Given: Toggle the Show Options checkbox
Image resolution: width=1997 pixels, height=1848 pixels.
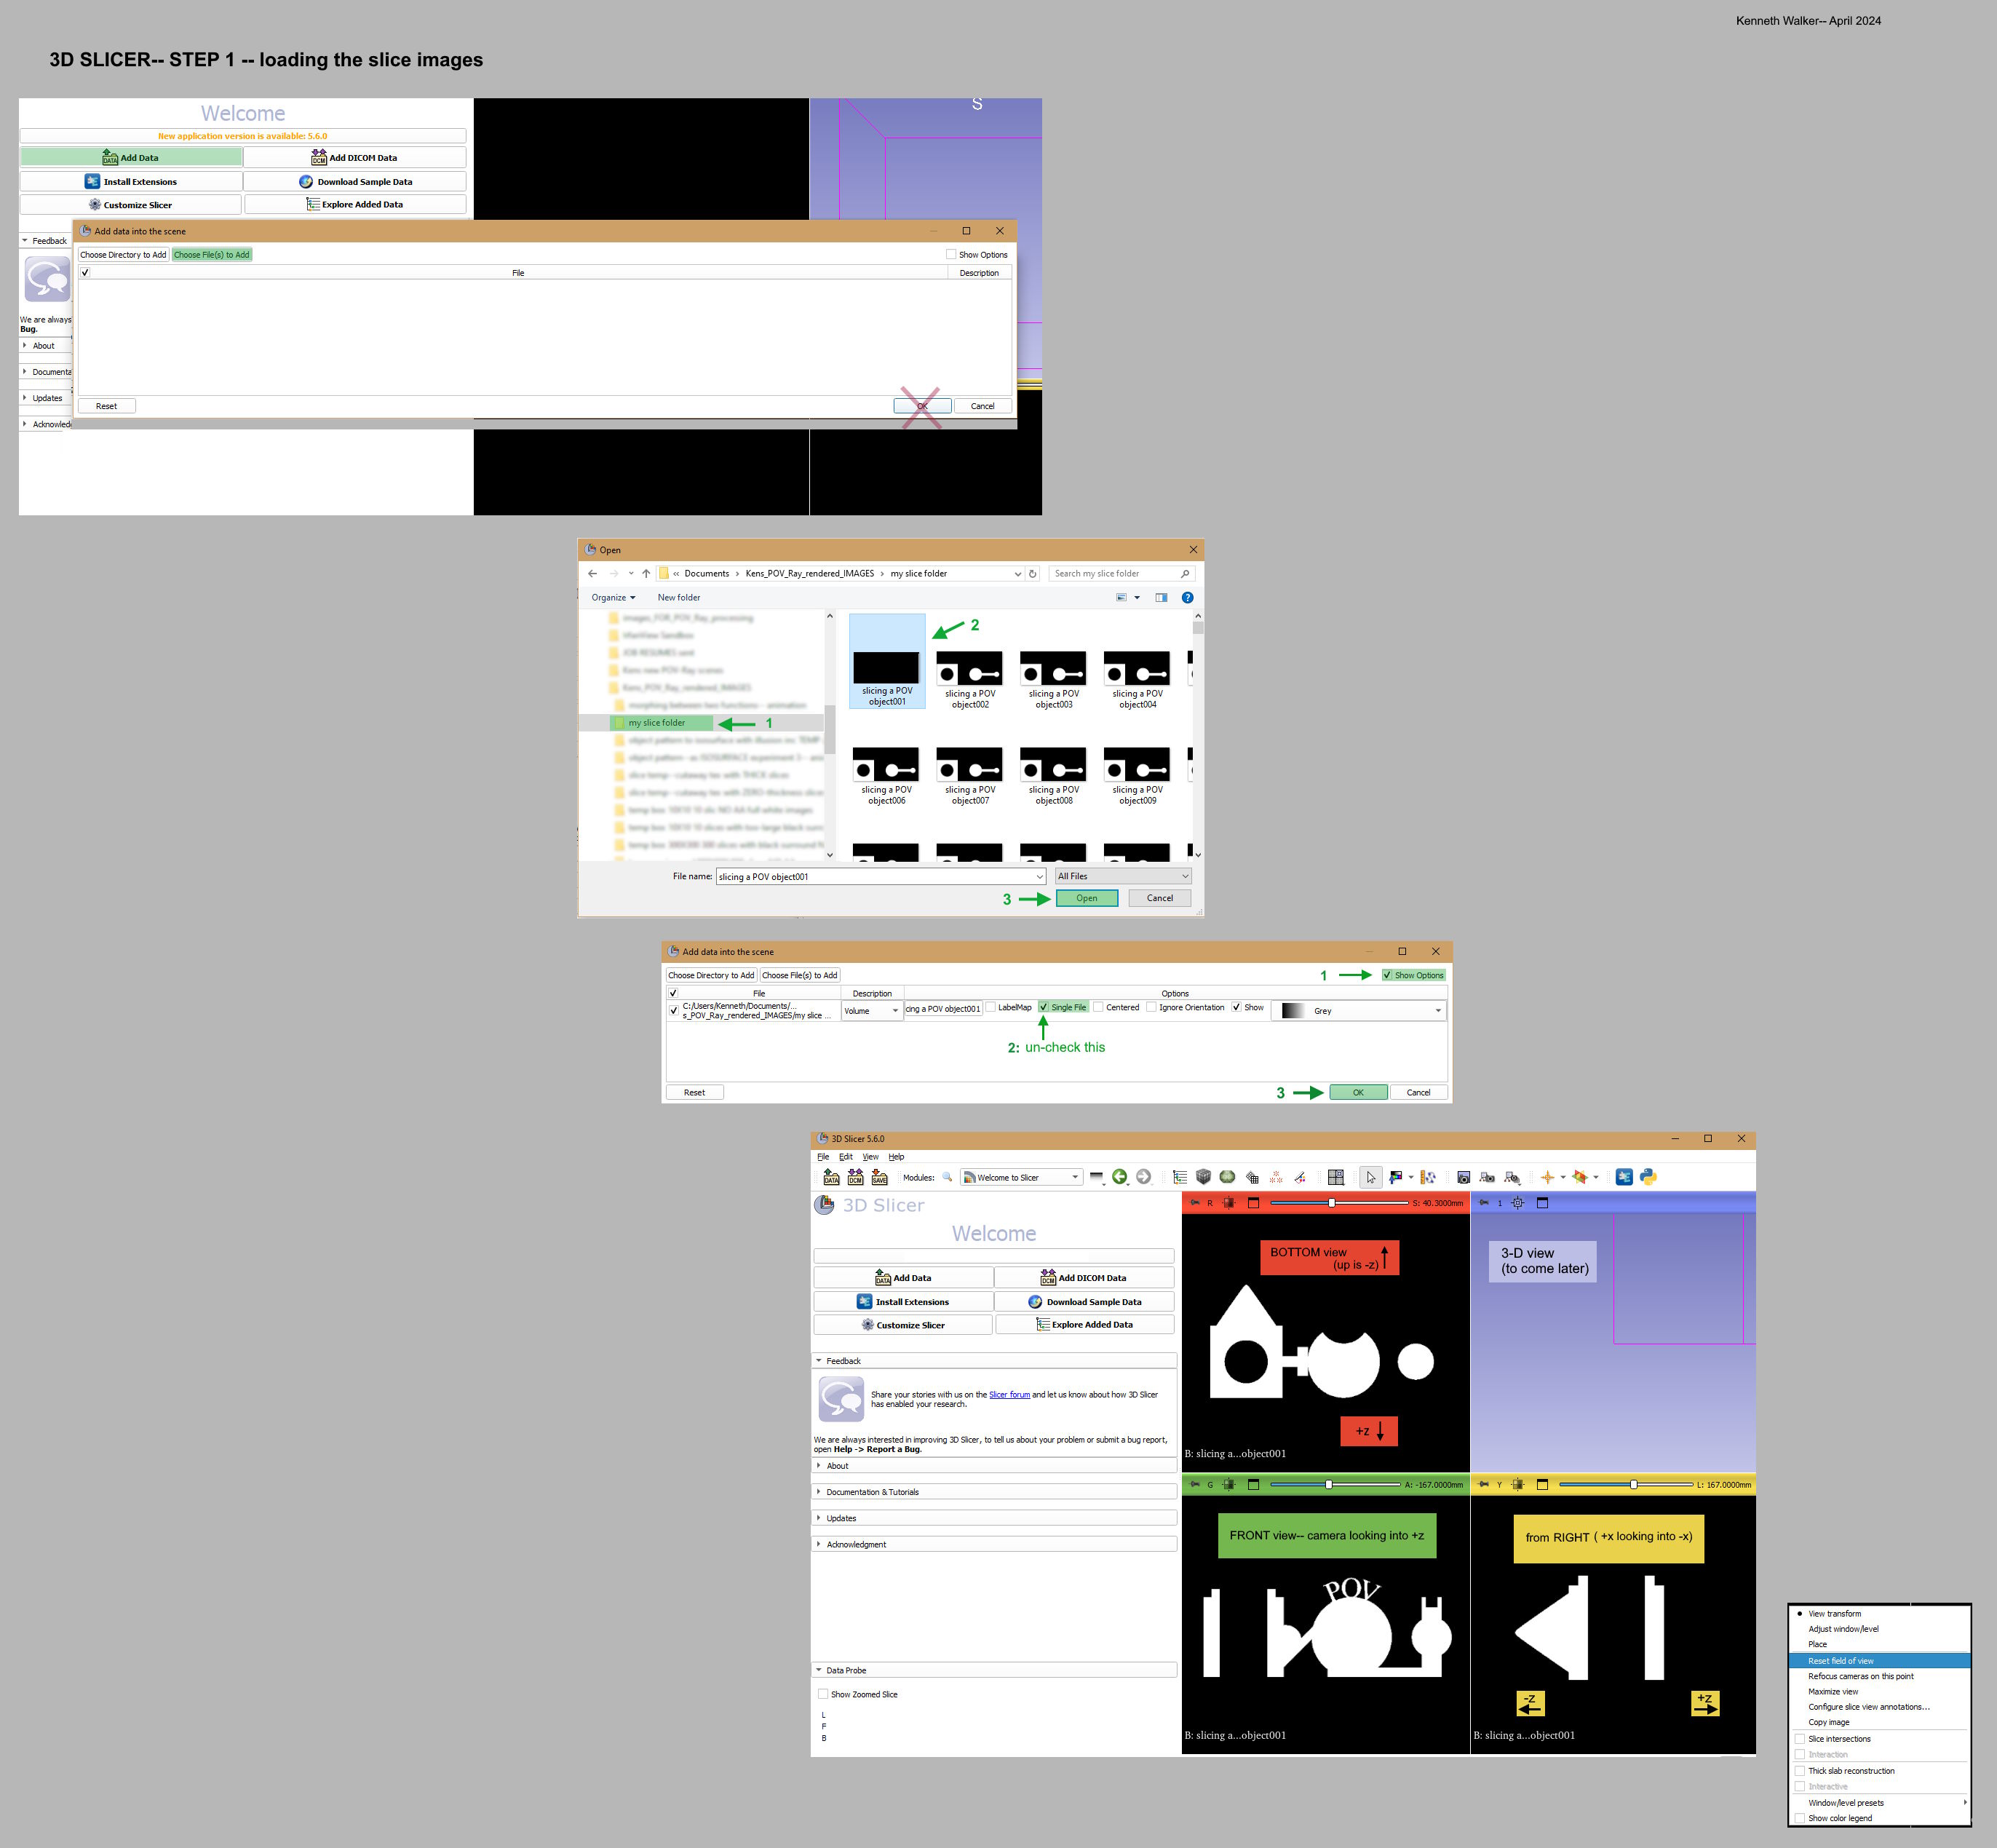Looking at the screenshot, I should pos(1387,975).
